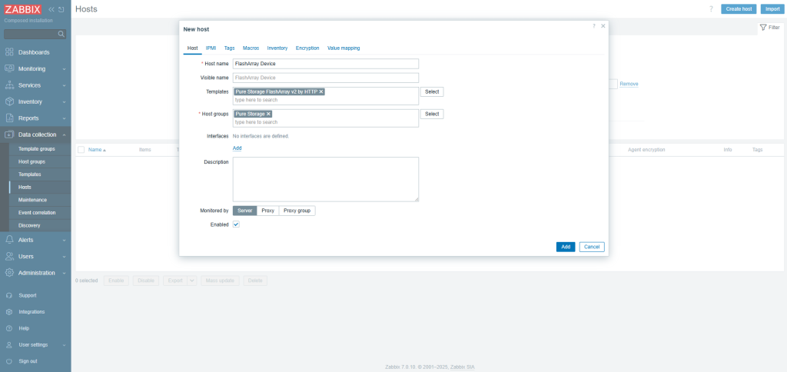Open Maintenance in sidebar

click(x=32, y=200)
